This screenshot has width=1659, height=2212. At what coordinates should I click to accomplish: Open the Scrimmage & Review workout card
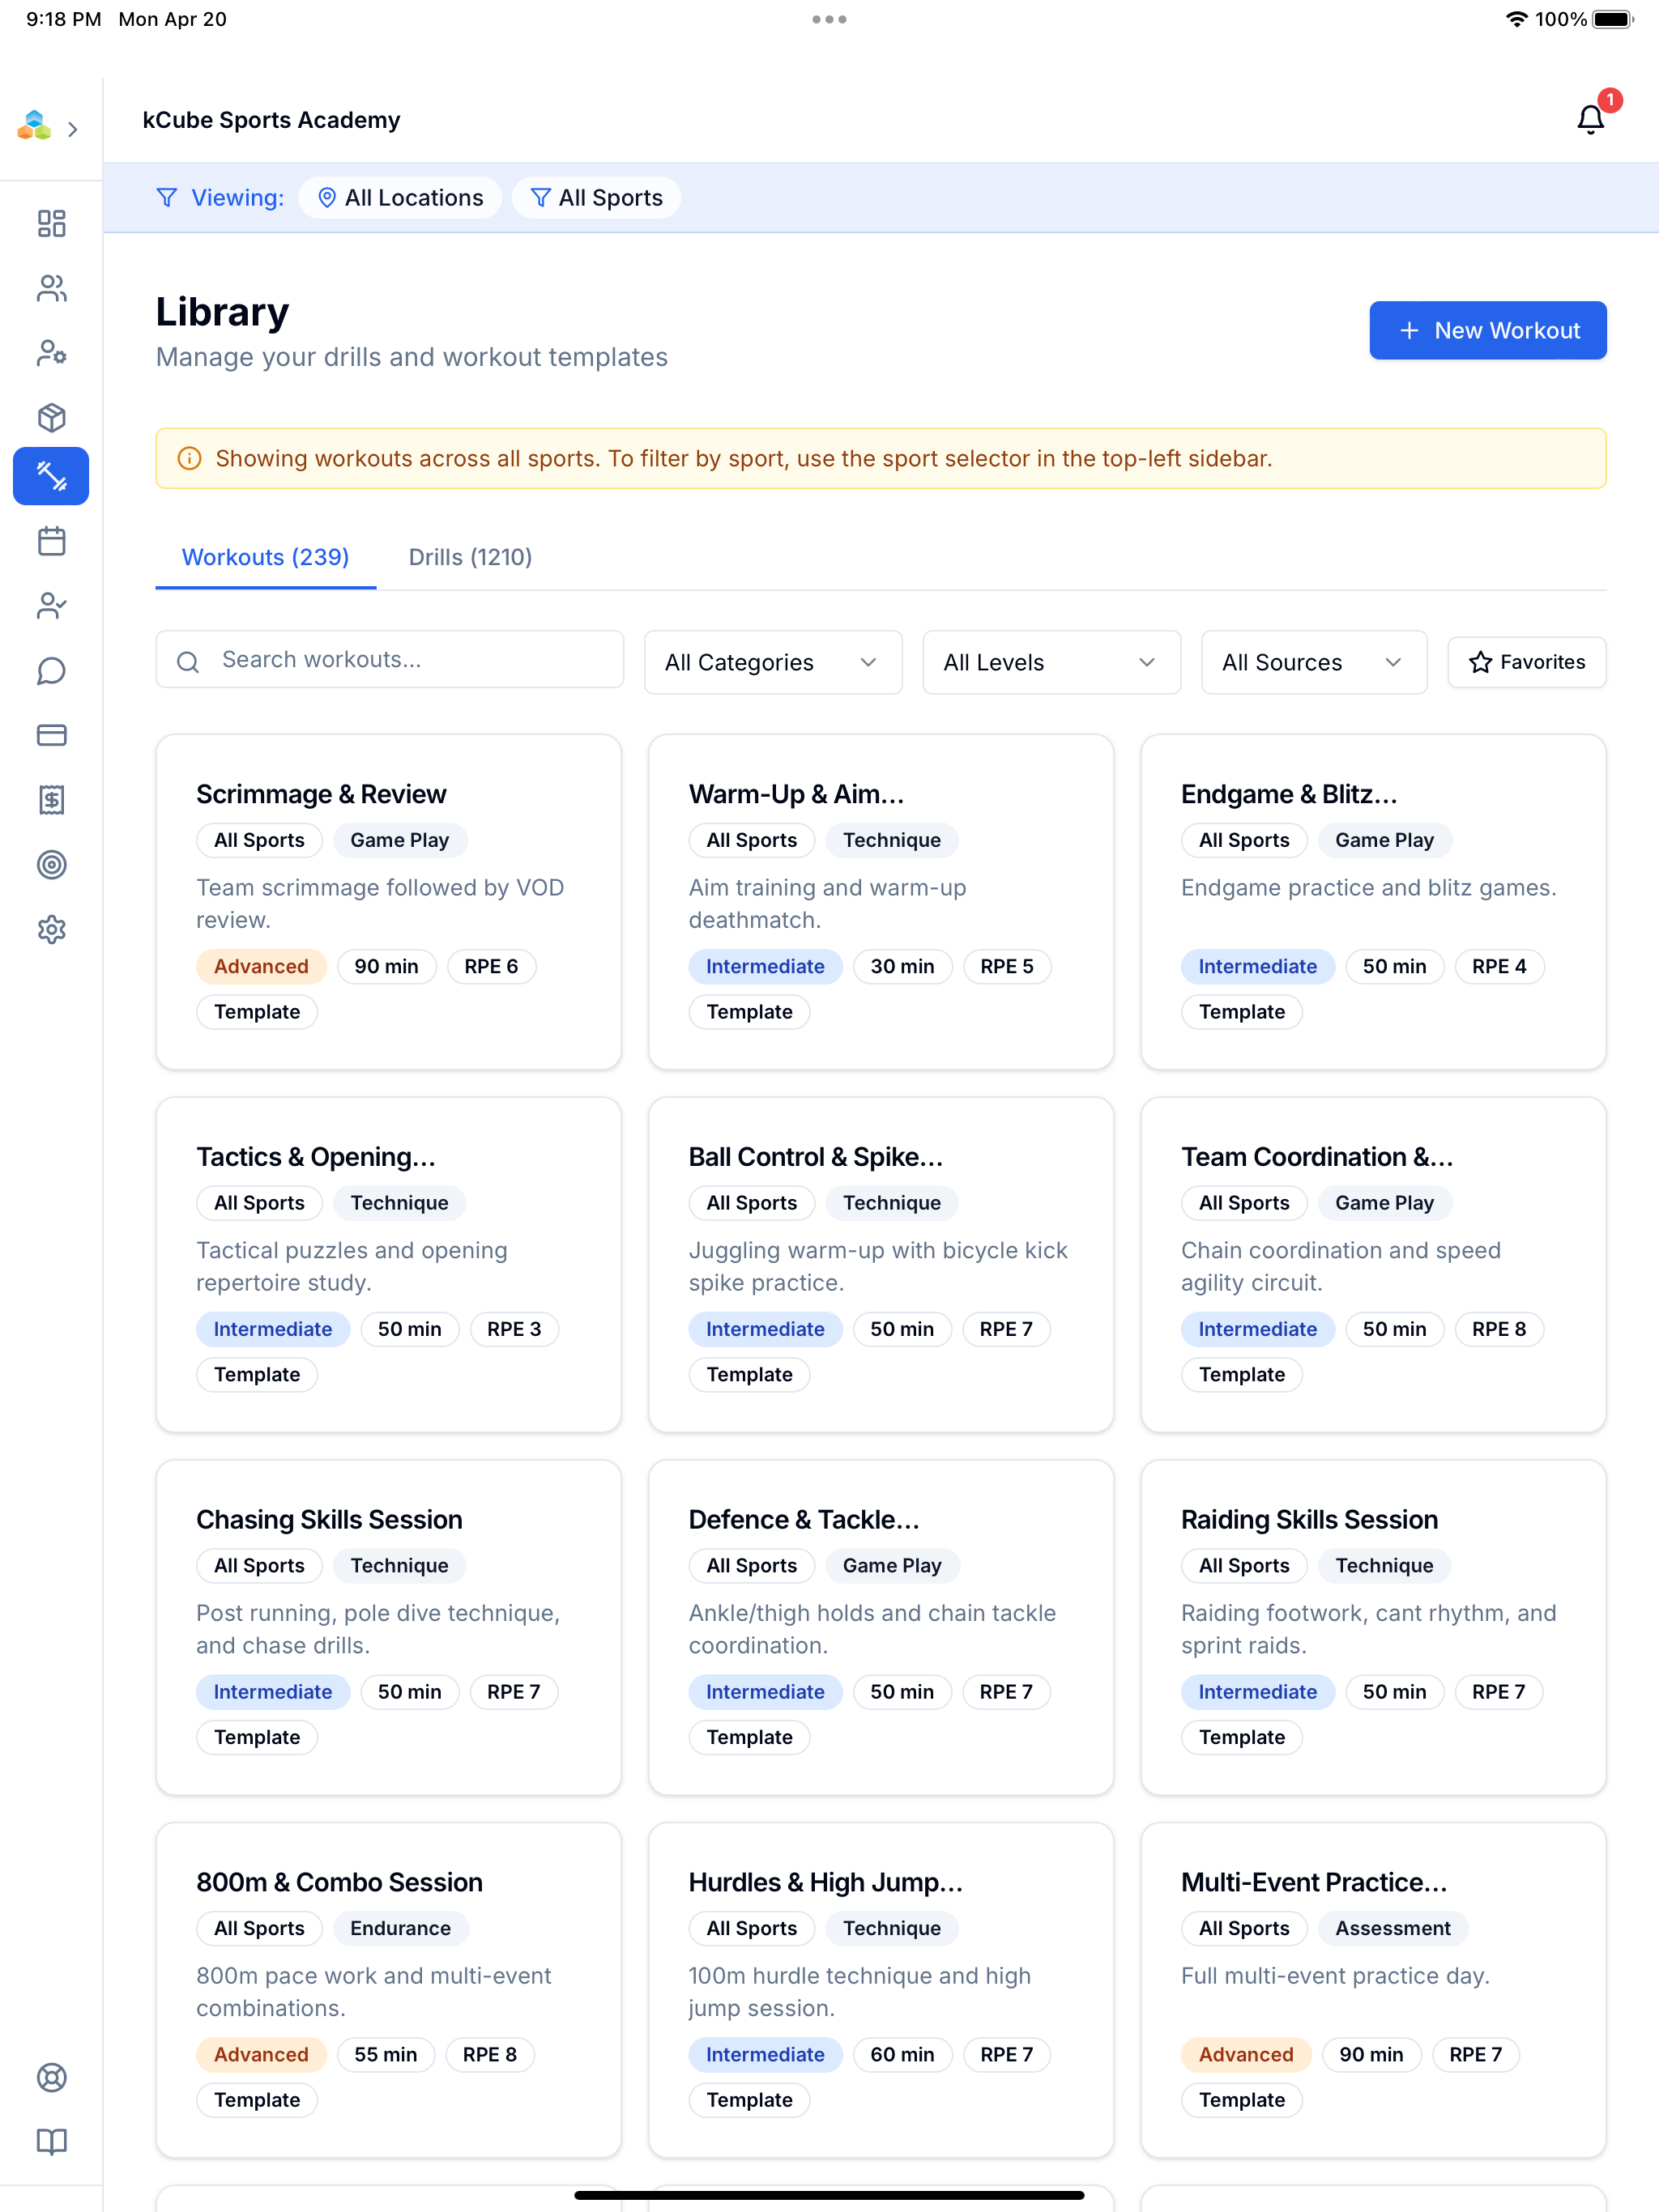tap(388, 902)
